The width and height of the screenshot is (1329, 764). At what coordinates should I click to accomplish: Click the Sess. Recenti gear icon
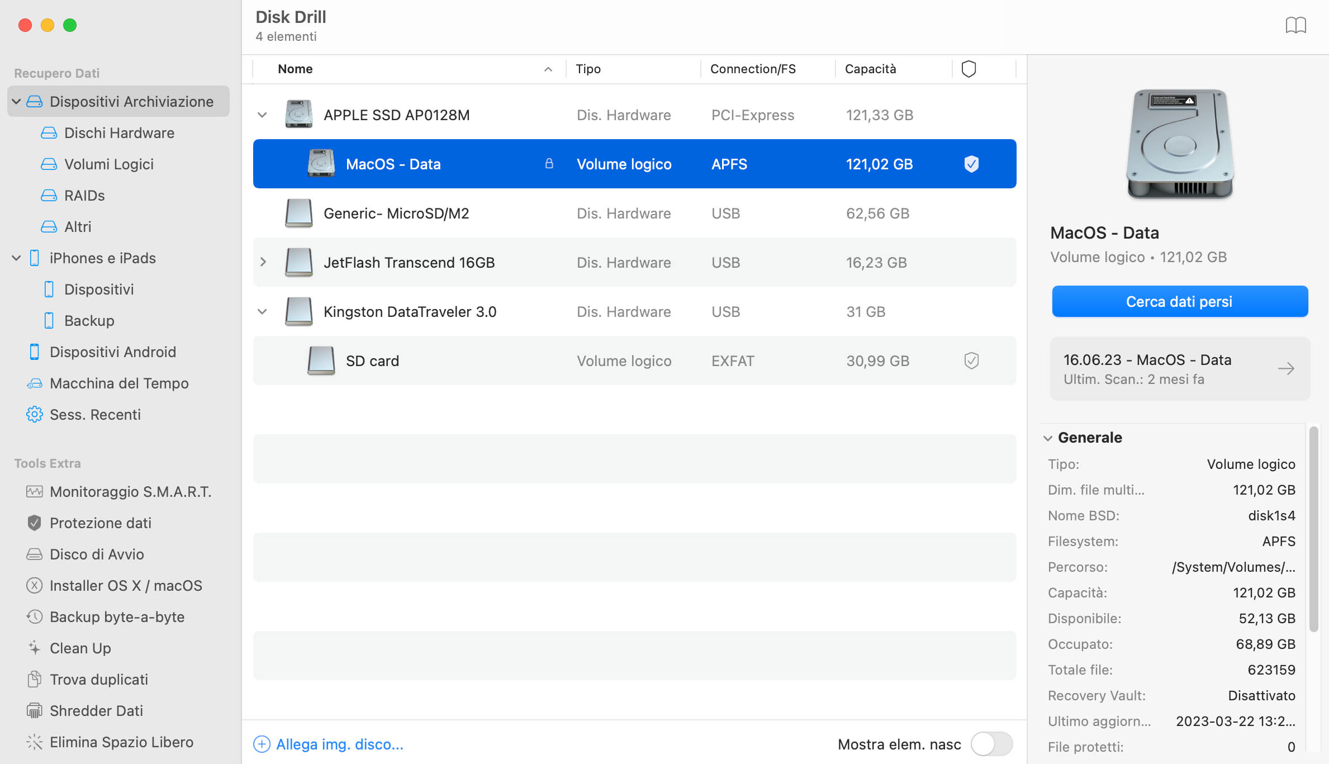[x=35, y=415]
